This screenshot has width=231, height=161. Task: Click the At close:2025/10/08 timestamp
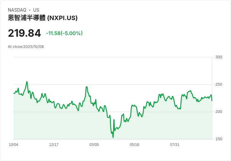26,47
